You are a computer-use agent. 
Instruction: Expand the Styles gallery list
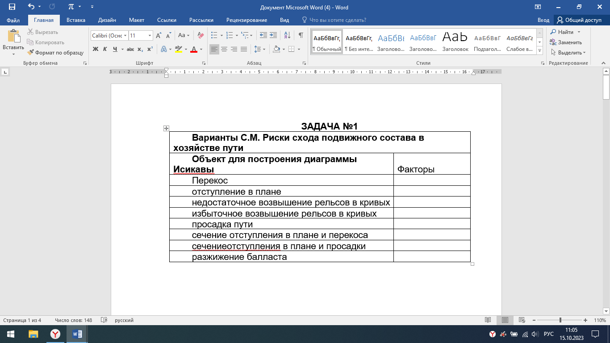click(539, 50)
